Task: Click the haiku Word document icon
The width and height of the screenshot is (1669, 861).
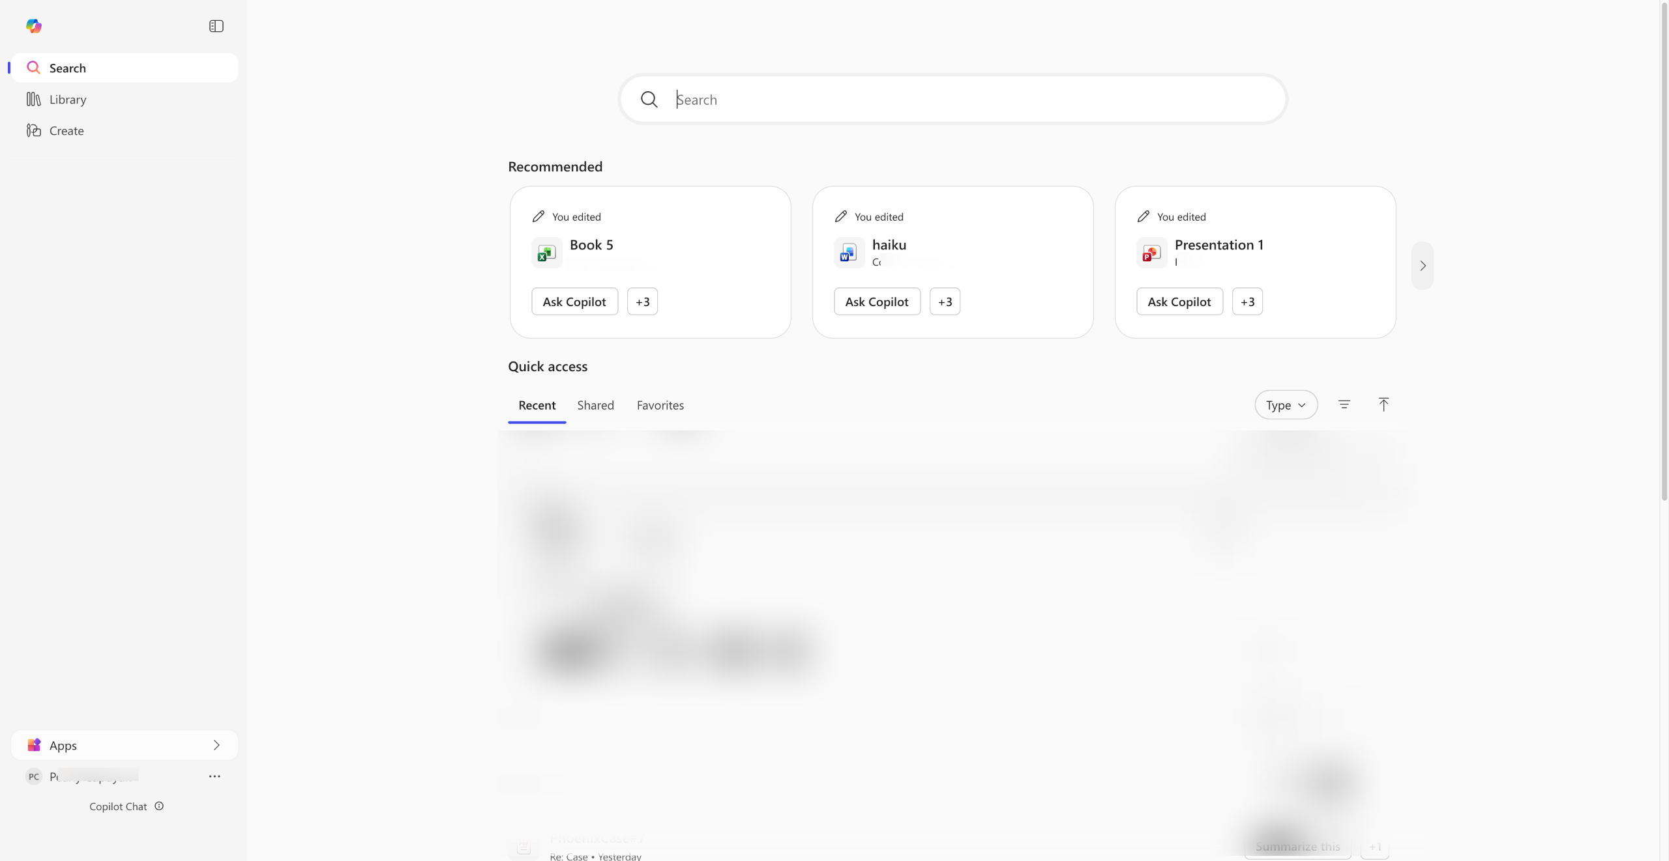Action: (x=849, y=253)
